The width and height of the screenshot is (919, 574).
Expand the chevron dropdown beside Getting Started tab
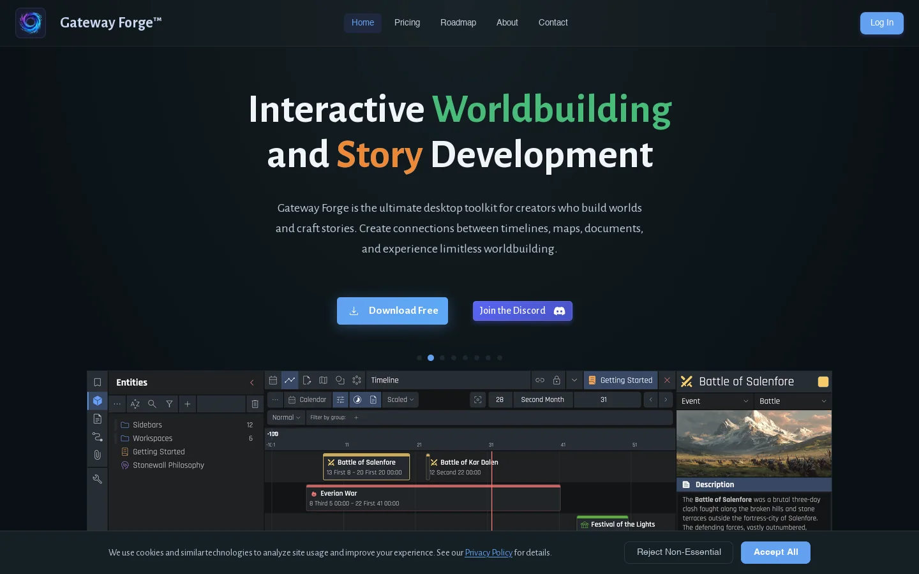click(x=574, y=380)
